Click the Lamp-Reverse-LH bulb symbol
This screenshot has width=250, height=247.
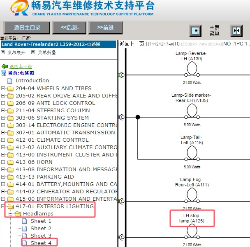(x=192, y=69)
